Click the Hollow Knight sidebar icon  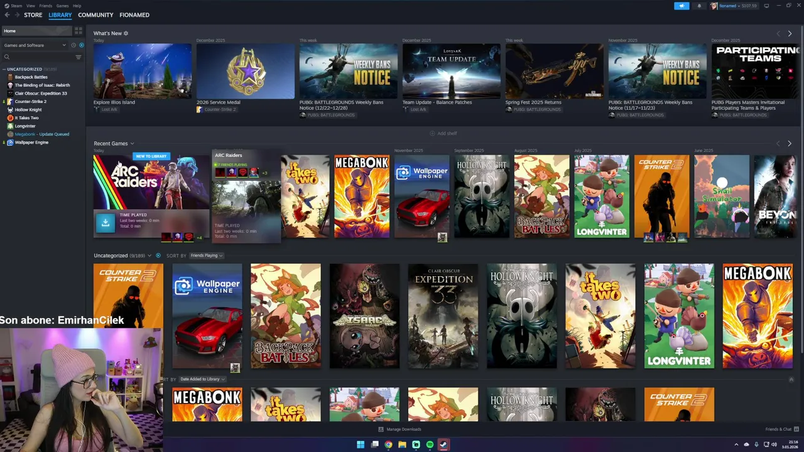(10, 110)
